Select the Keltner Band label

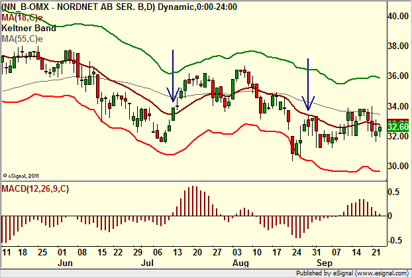tap(28, 28)
